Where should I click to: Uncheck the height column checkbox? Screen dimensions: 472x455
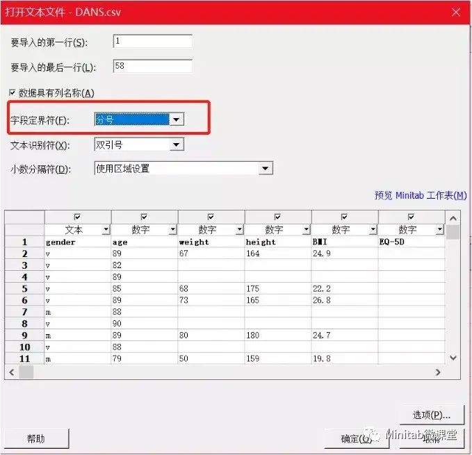point(277,217)
